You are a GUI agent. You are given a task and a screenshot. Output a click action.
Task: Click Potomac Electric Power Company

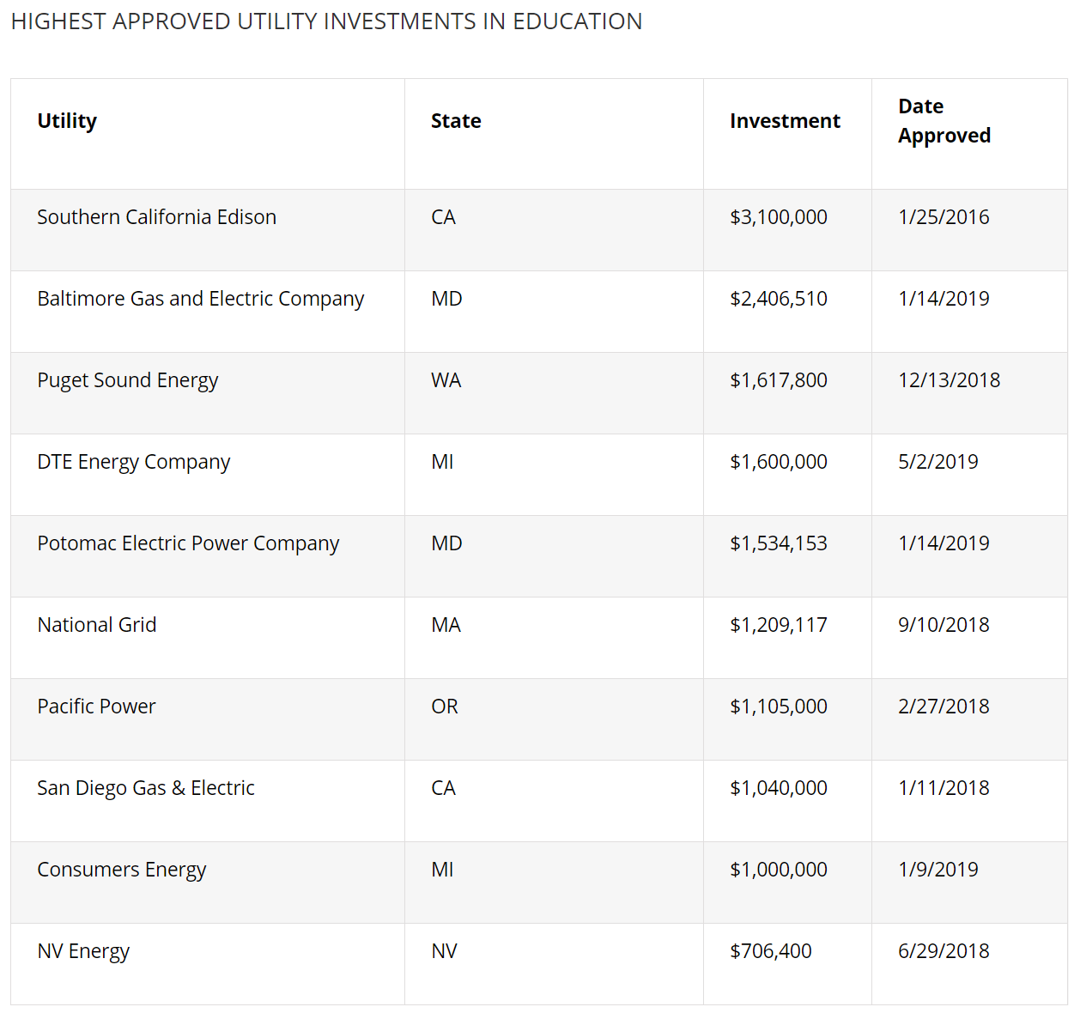188,543
